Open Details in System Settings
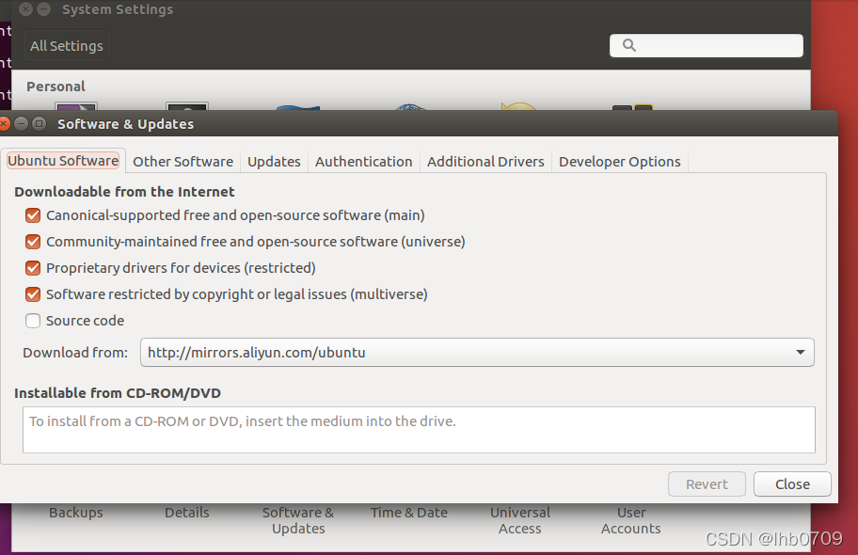This screenshot has height=555, width=858. pyautogui.click(x=187, y=513)
